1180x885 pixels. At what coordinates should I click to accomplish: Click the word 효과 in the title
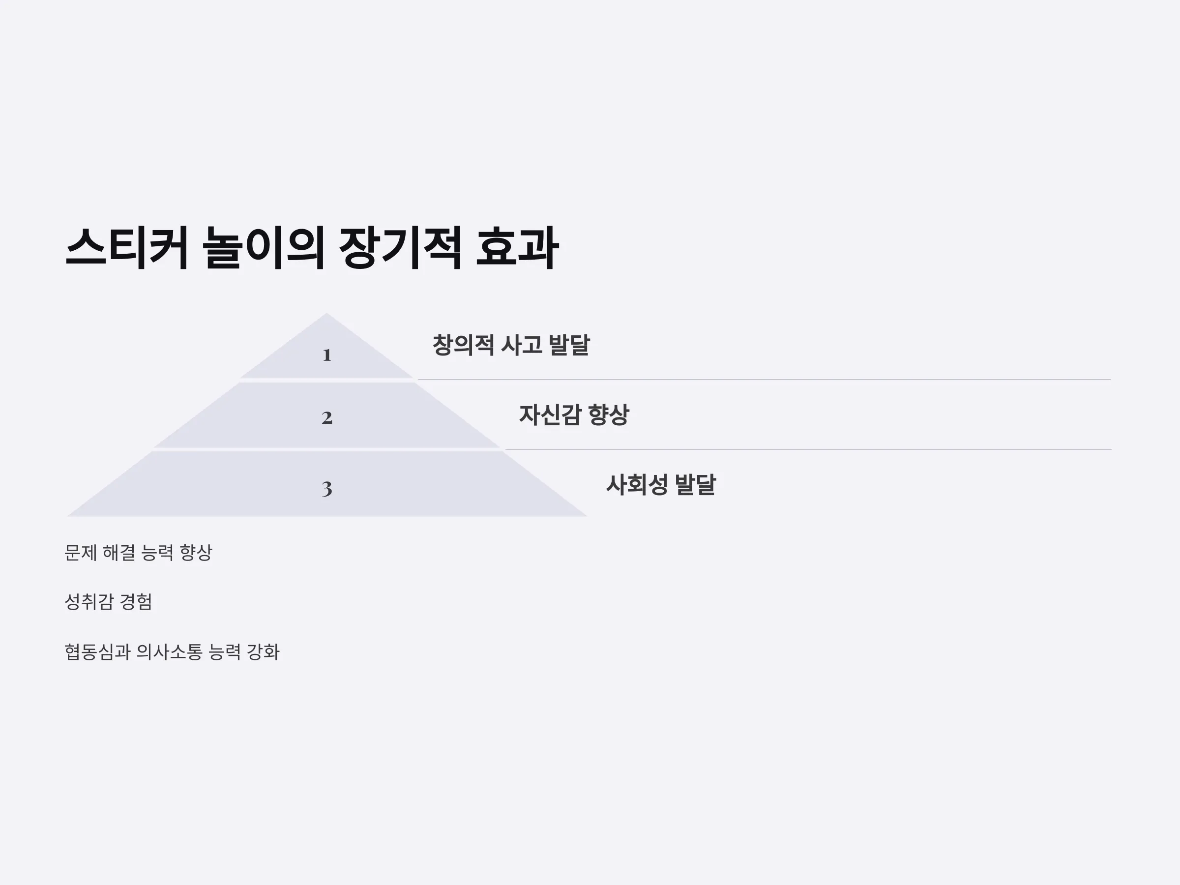click(x=516, y=248)
